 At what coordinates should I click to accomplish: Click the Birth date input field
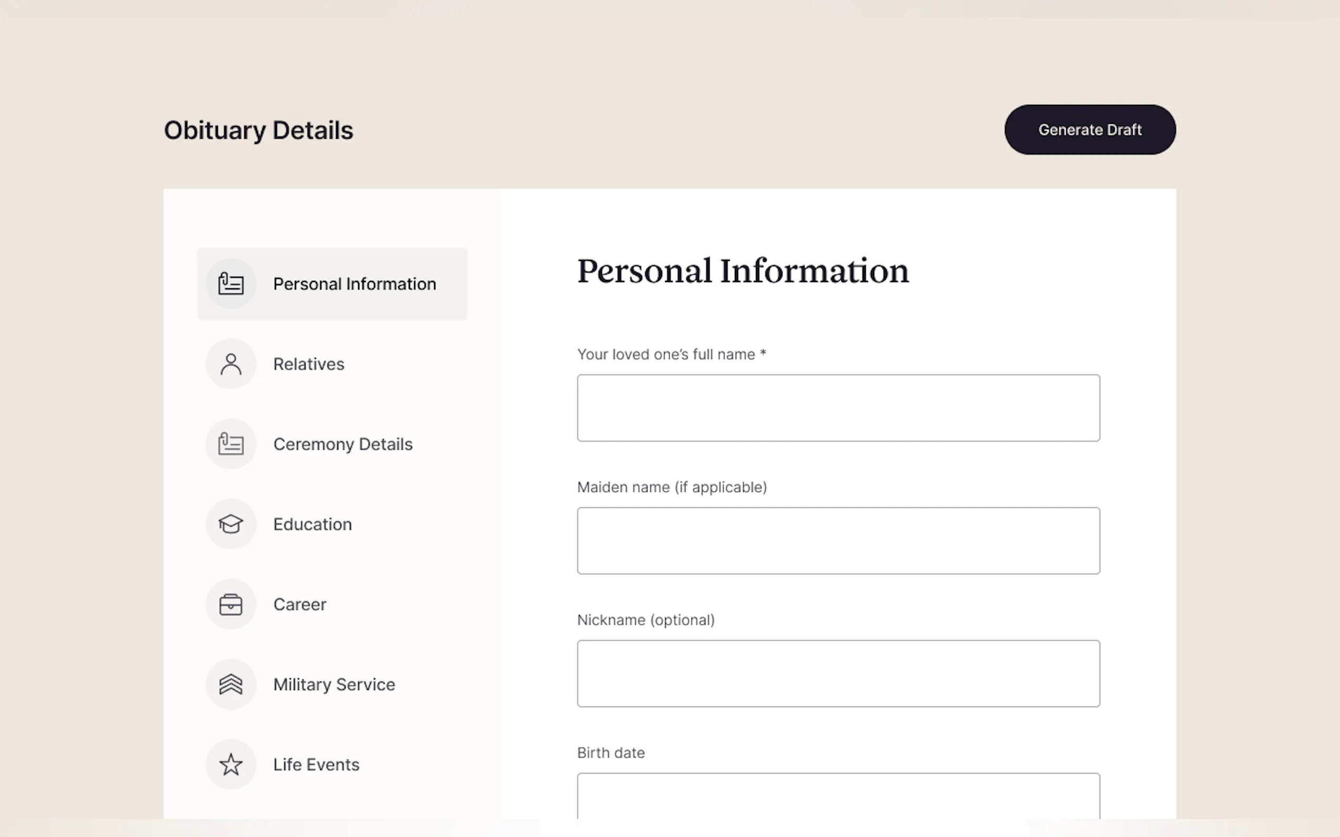click(x=838, y=796)
